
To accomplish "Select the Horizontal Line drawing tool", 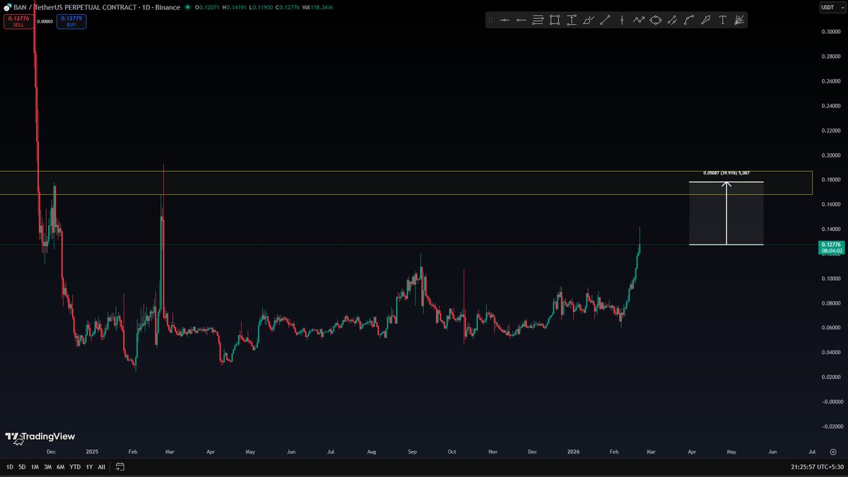I will [505, 20].
